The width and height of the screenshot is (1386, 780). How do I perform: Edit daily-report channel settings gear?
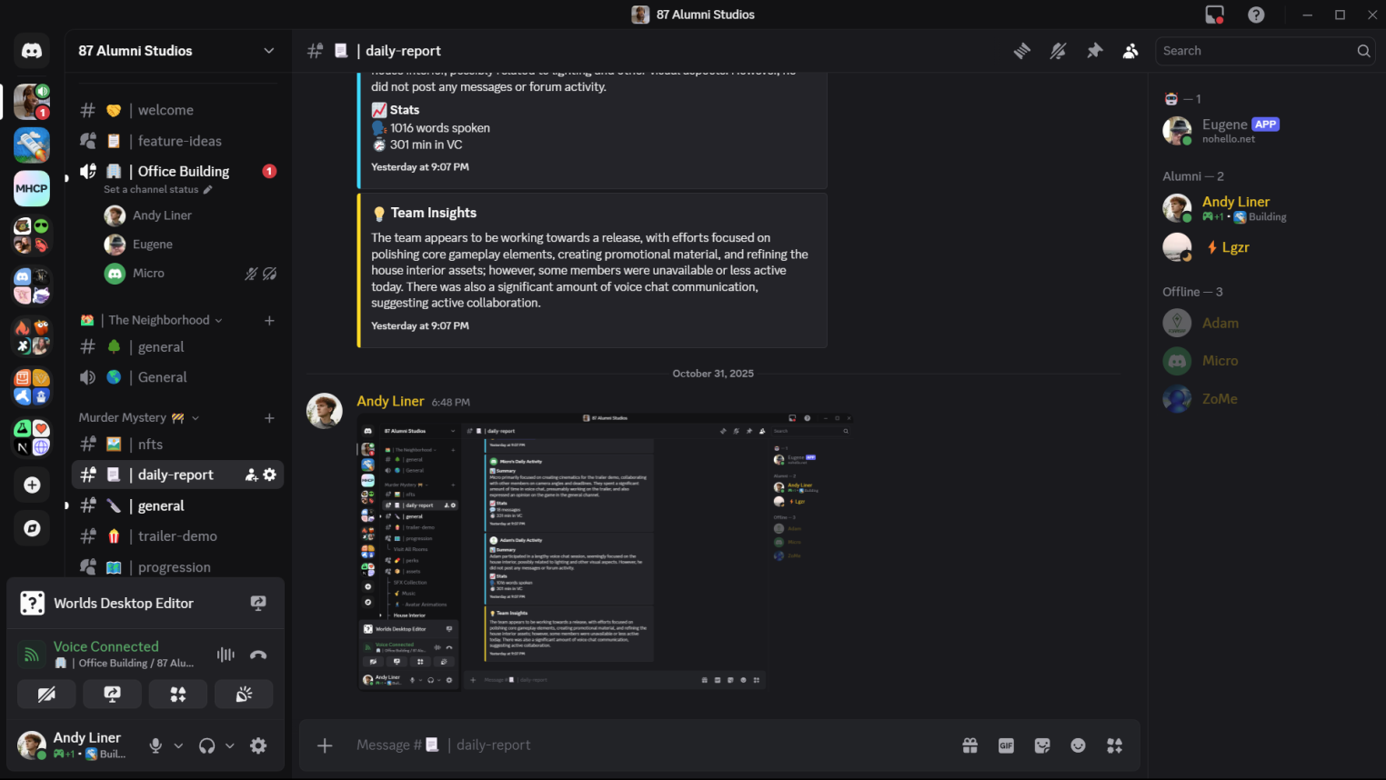pyautogui.click(x=269, y=475)
